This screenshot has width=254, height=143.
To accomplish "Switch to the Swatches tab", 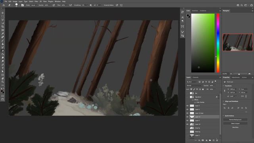I will [x=195, y=11].
